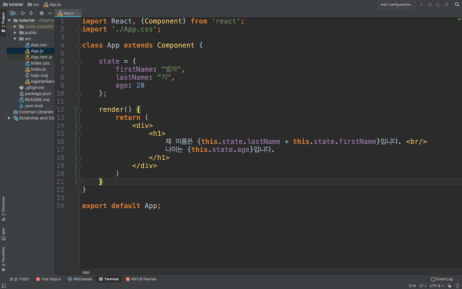Click the src breadcrumb in navigation bar
The image size is (462, 289).
pos(33,5)
